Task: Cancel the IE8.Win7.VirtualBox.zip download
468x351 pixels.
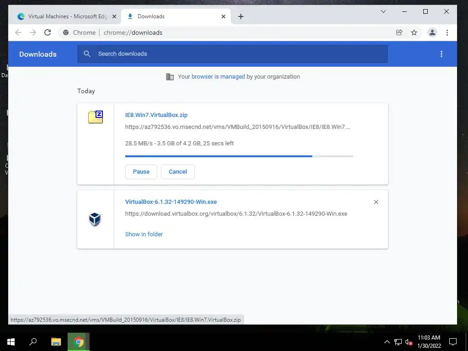Action: pos(178,172)
